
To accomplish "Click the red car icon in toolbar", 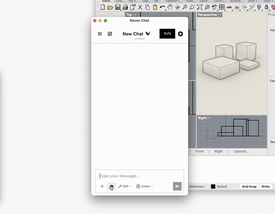I will pyautogui.click(x=229, y=7).
